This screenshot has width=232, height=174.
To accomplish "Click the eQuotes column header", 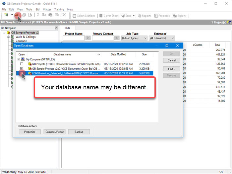I will (198, 45).
